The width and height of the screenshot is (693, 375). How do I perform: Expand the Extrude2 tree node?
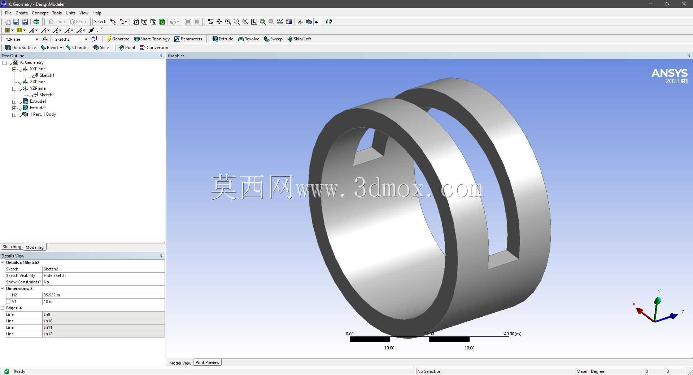pos(14,108)
